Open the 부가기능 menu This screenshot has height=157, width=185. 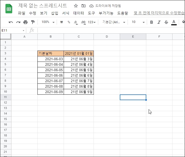[106, 13]
